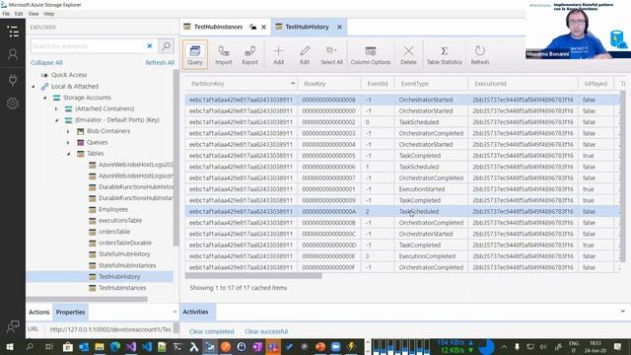Click Collapse All link
Viewport: 631px width, 355px height.
[x=46, y=62]
